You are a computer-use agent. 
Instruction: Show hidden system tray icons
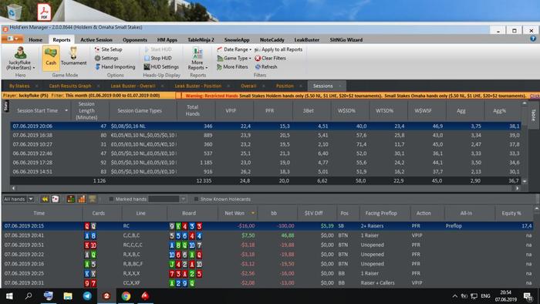(454, 296)
